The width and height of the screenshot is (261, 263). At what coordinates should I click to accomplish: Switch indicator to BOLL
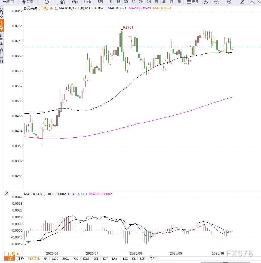[x=66, y=259]
